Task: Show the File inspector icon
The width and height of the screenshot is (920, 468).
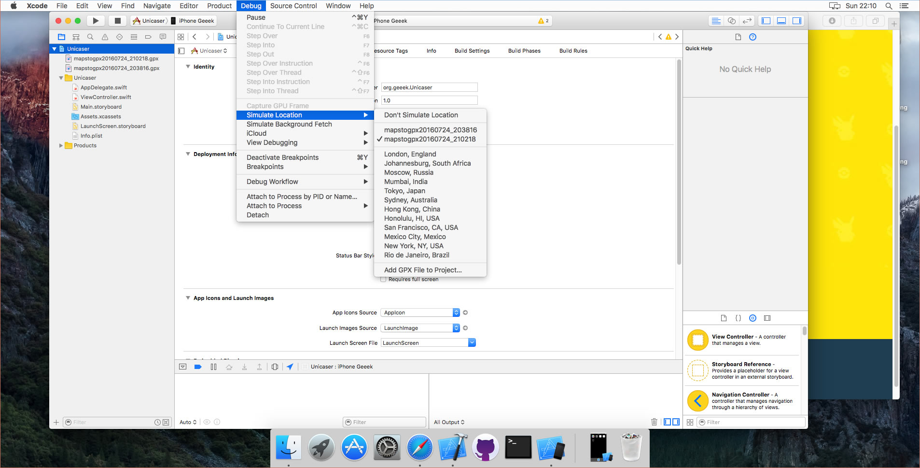Action: point(738,37)
